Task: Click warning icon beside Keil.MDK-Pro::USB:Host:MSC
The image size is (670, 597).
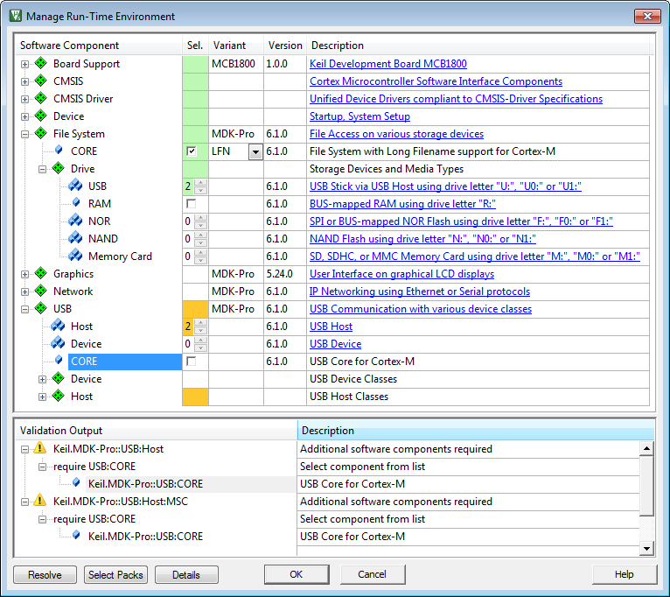Action: [39, 502]
